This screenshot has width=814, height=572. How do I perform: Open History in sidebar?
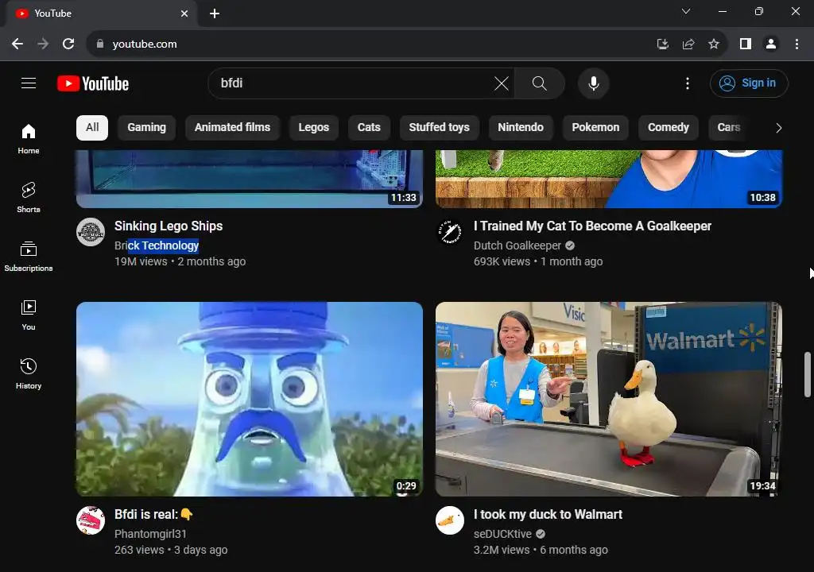[29, 373]
